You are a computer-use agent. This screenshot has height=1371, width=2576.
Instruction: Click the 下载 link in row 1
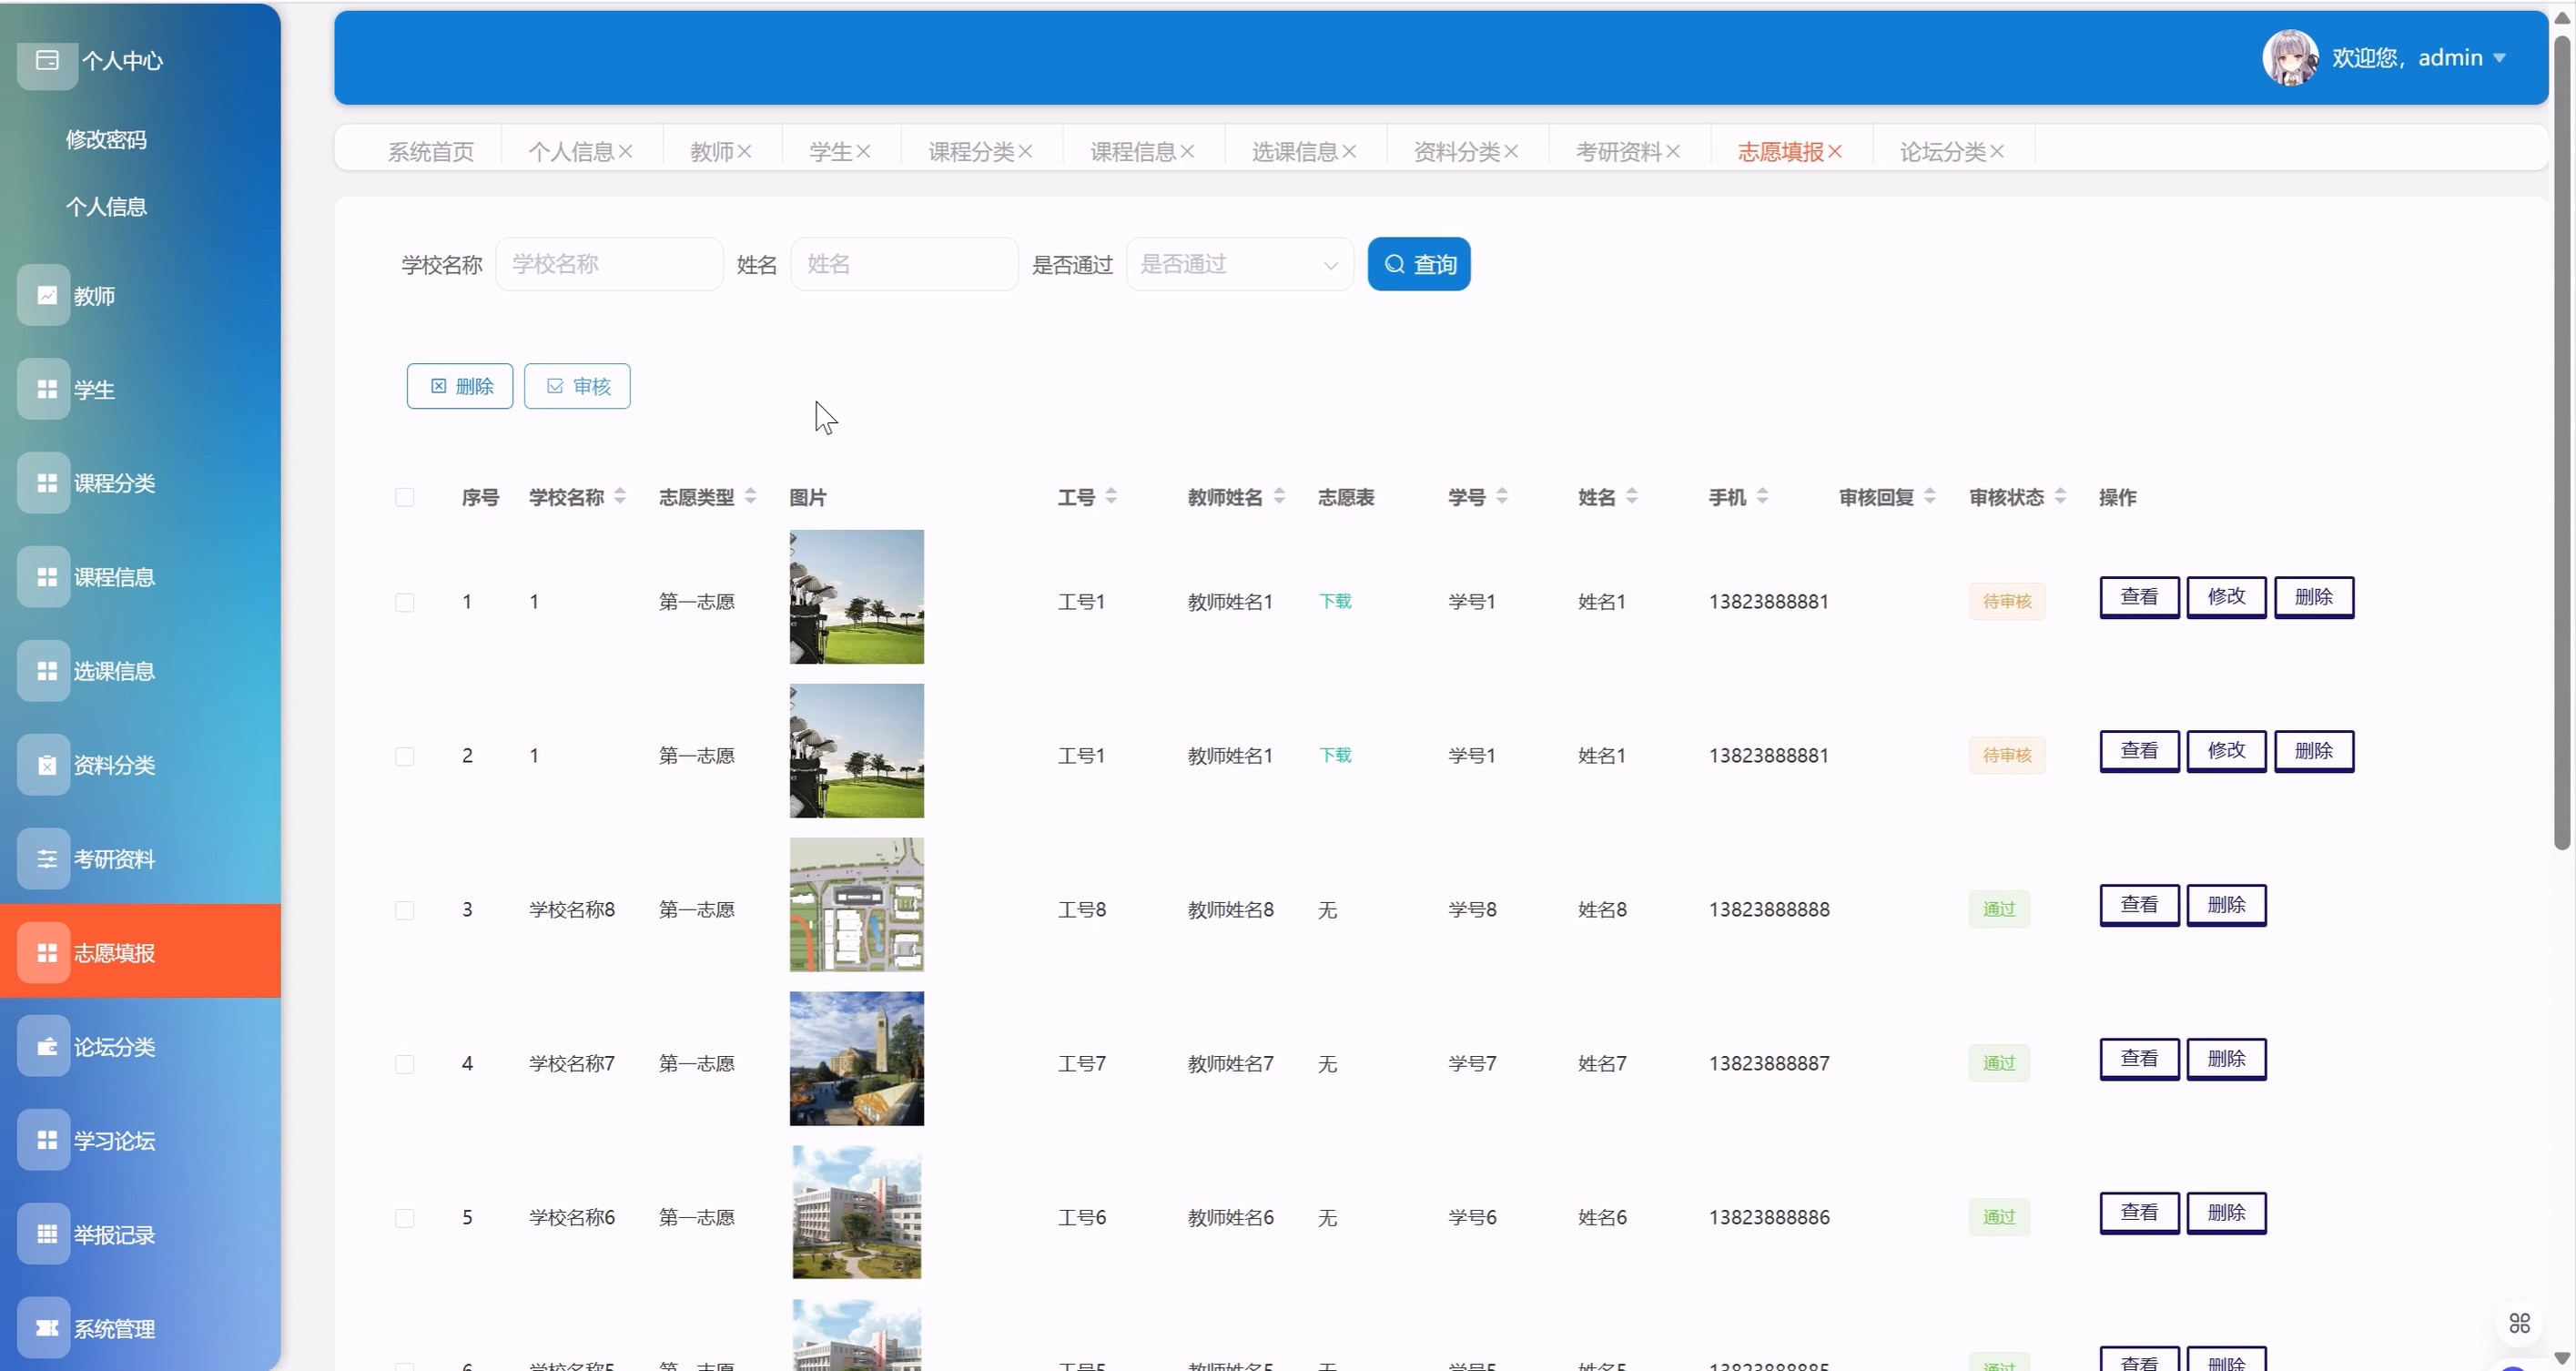pyautogui.click(x=1334, y=601)
